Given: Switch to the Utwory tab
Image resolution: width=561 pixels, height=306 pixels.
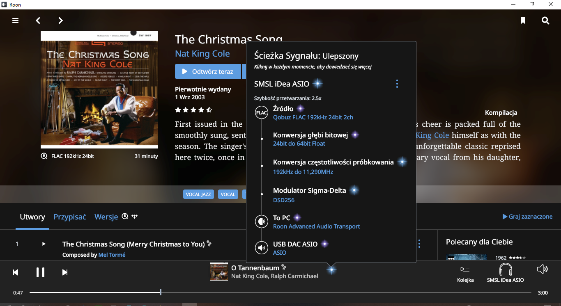Looking at the screenshot, I should click(32, 217).
